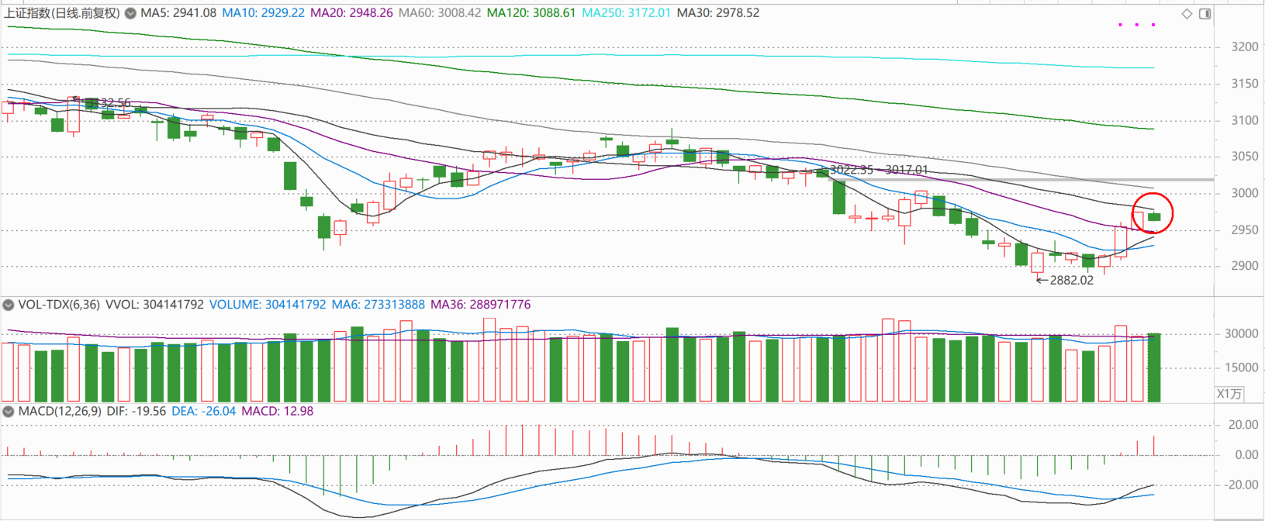
Task: Toggle the side panel icon at top right
Action: [x=1205, y=14]
